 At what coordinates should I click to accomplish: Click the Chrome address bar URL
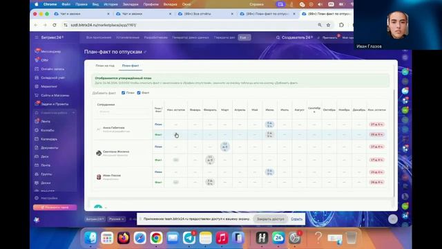pyautogui.click(x=104, y=25)
